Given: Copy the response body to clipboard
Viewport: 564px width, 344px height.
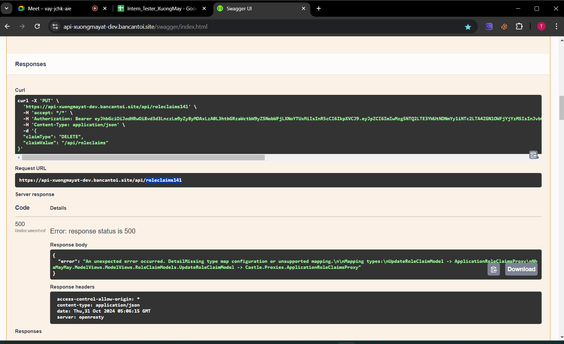Looking at the screenshot, I should [494, 270].
